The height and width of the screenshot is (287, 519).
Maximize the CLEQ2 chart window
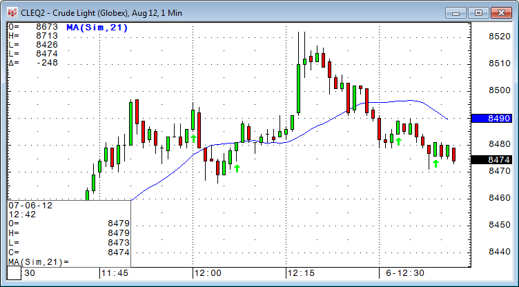click(x=479, y=12)
